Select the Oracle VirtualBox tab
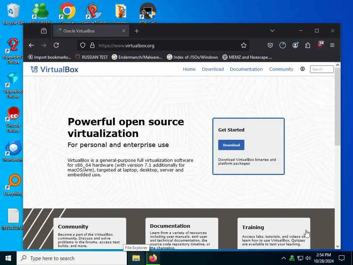 coord(91,31)
